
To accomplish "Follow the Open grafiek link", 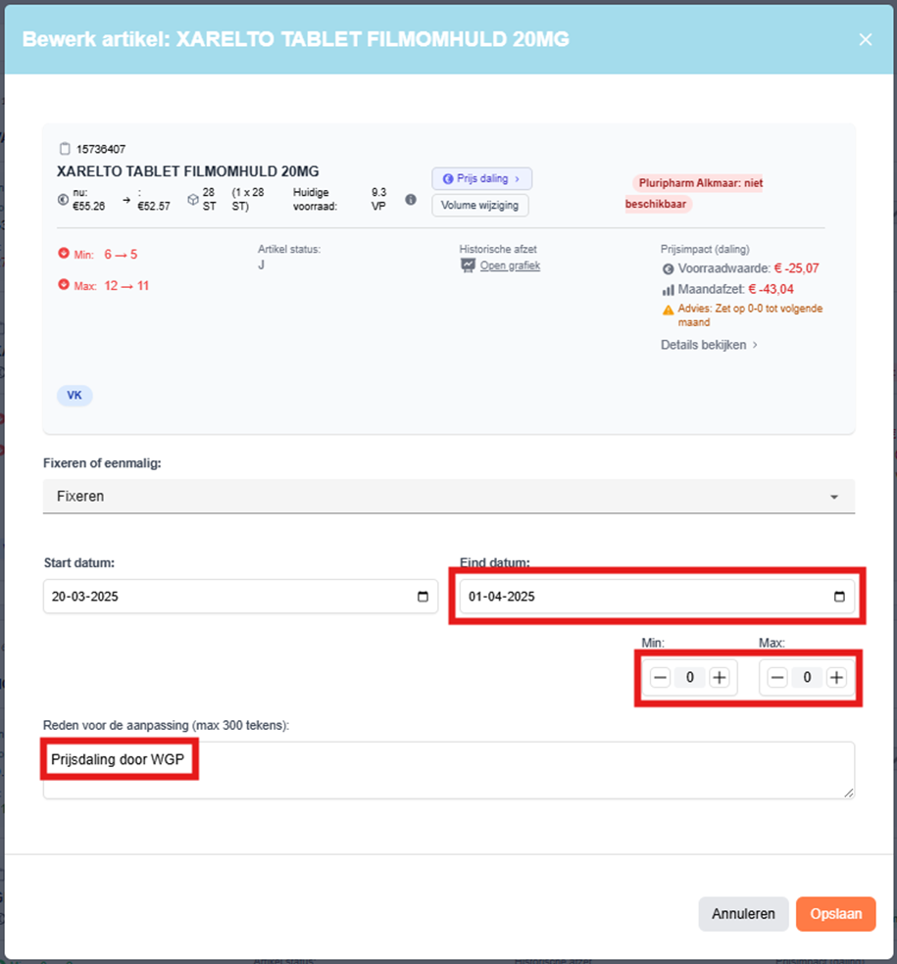I will 510,265.
